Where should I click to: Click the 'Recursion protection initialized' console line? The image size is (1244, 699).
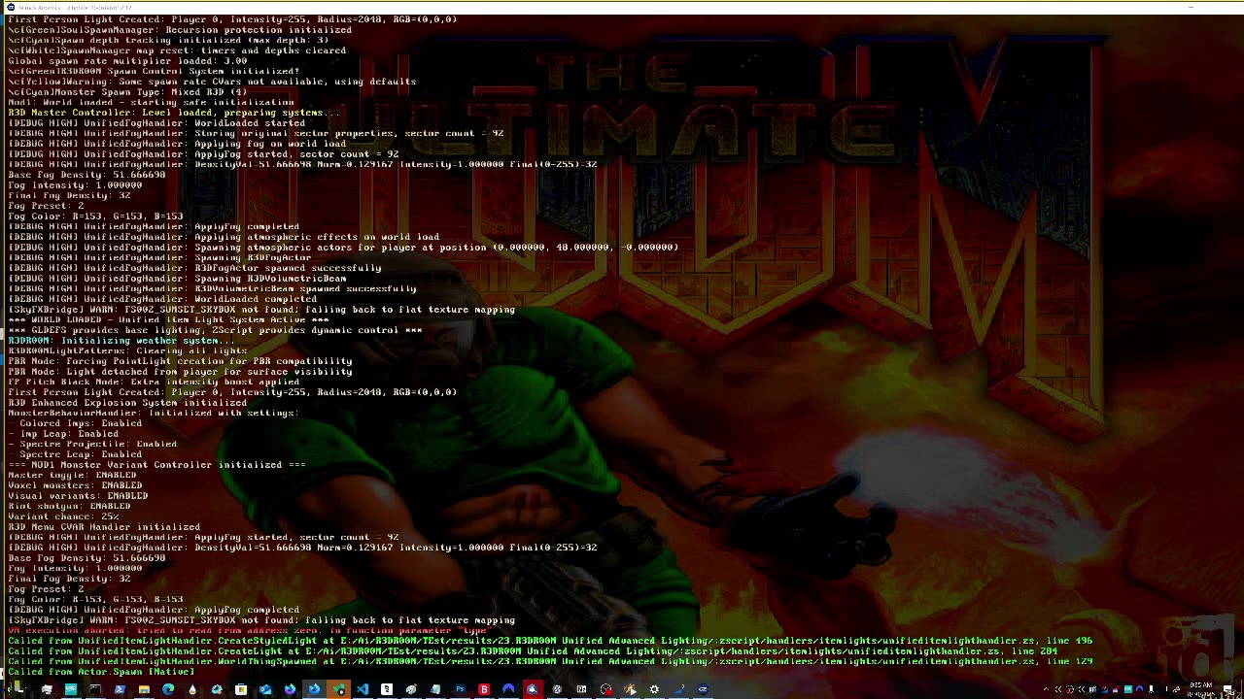coord(180,30)
